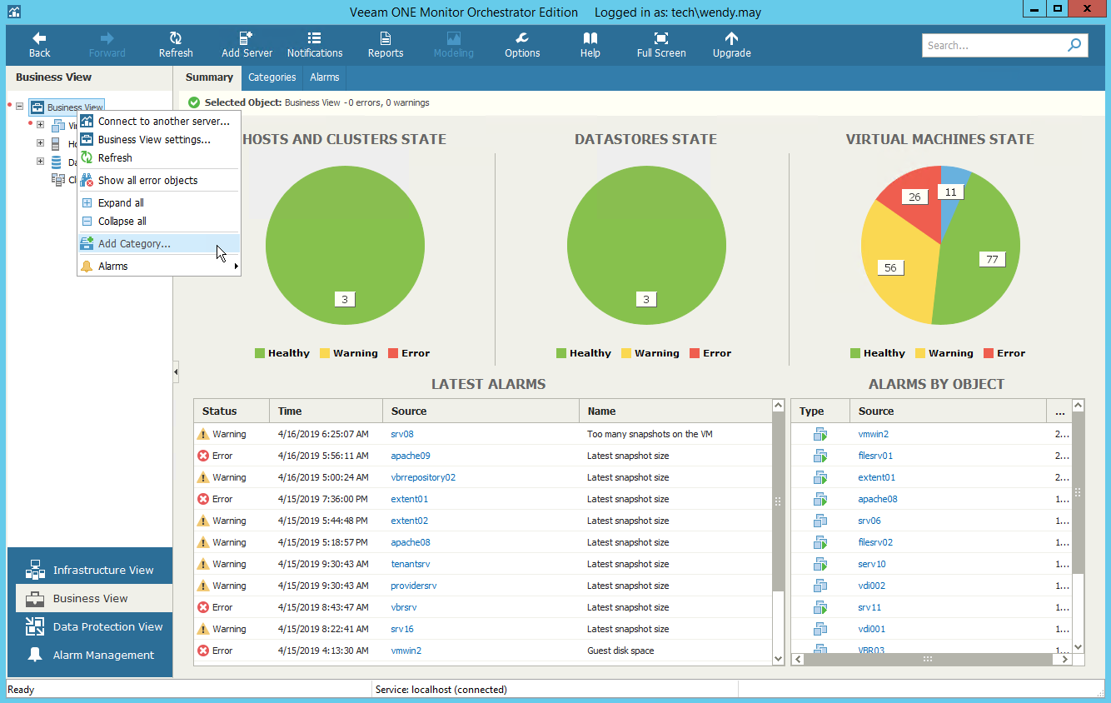Switch to the Alarms tab

[x=325, y=77]
